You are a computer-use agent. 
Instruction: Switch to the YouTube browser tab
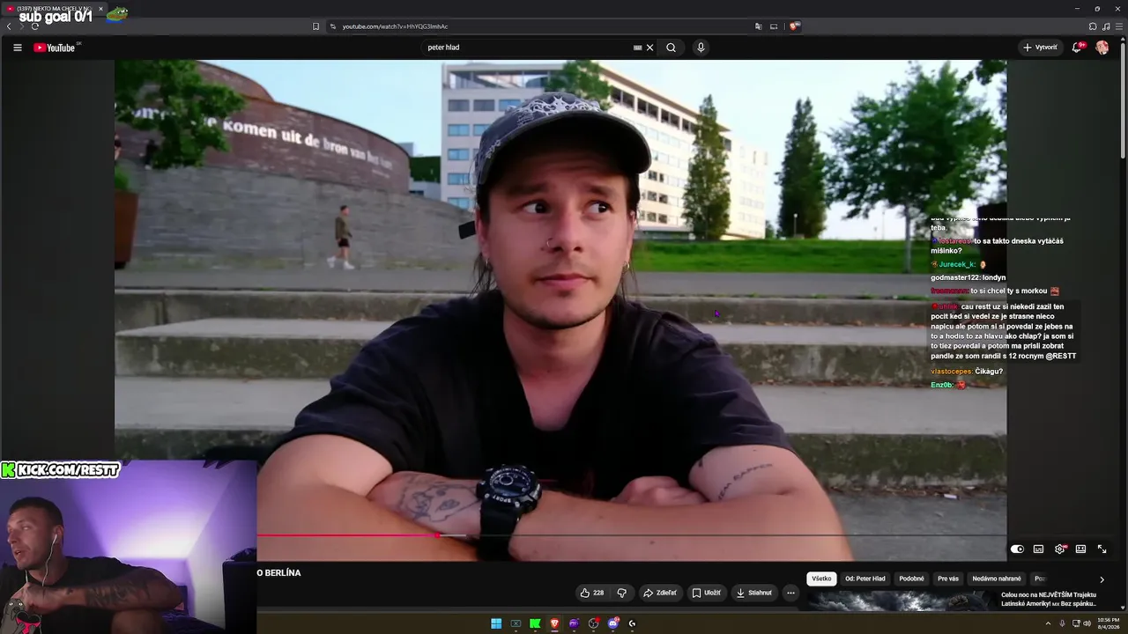[55, 9]
